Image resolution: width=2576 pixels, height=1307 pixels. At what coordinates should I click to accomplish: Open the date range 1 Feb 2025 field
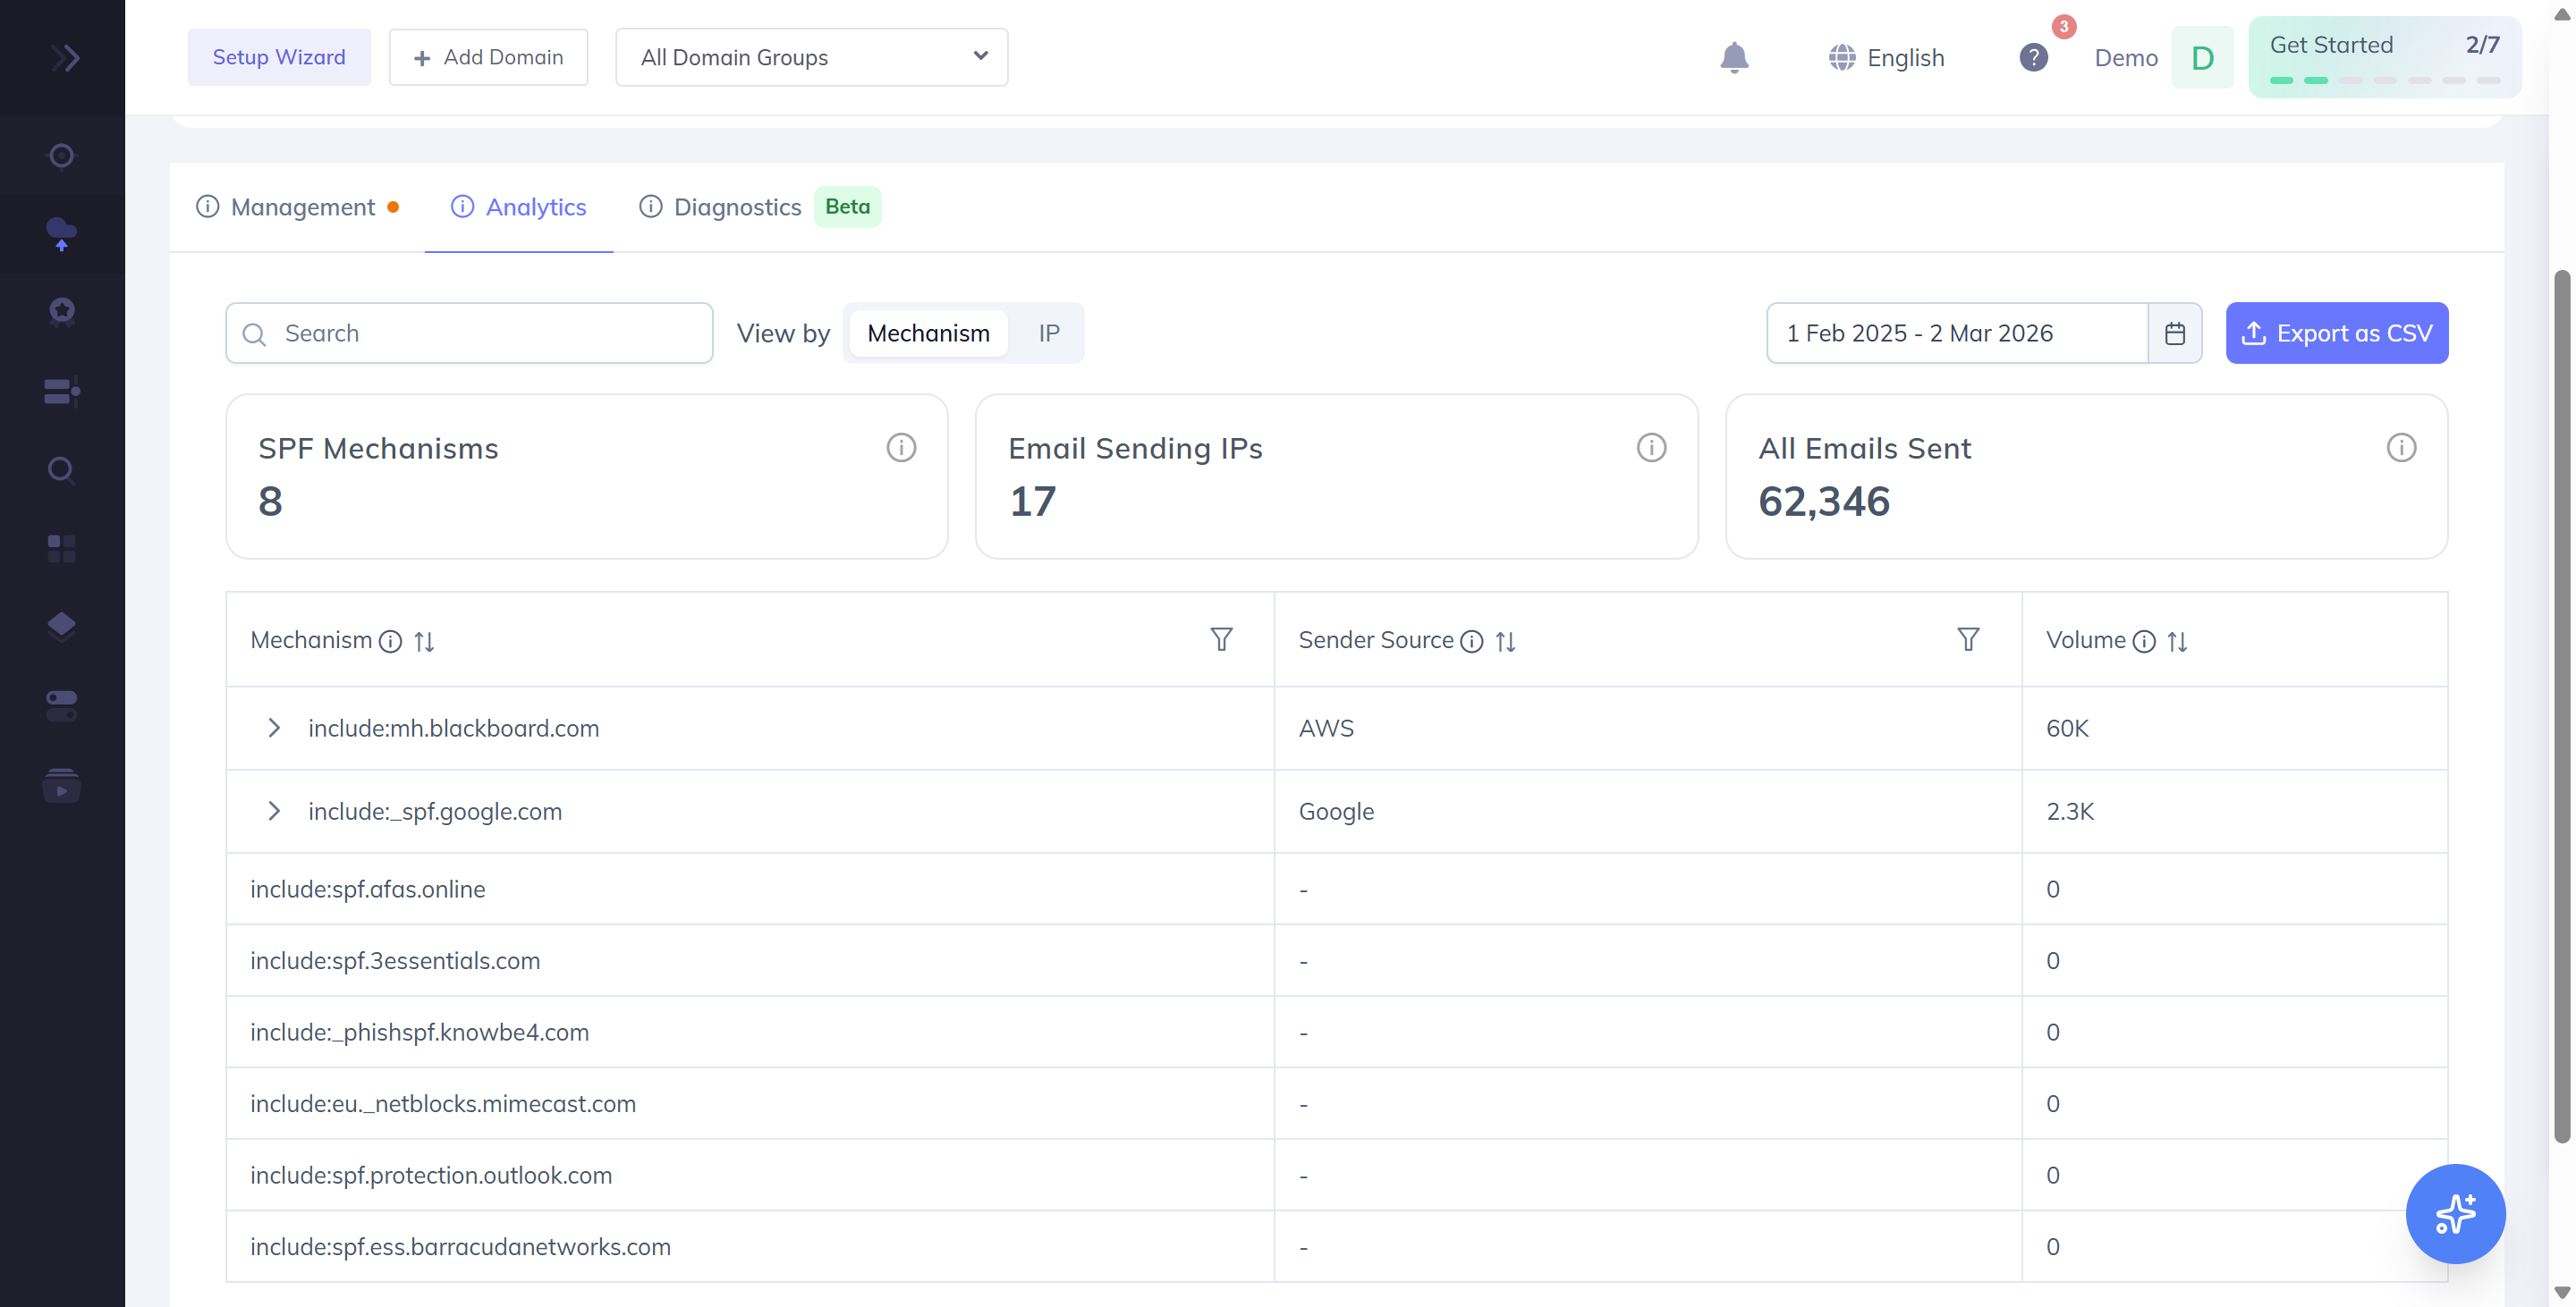click(1957, 333)
